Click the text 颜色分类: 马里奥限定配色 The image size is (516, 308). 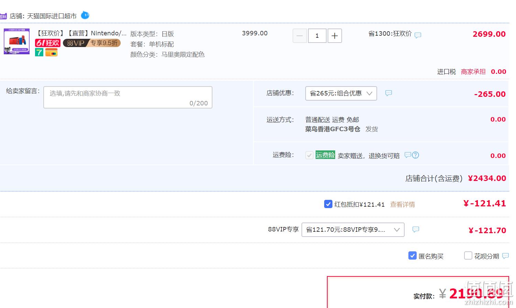click(x=167, y=55)
